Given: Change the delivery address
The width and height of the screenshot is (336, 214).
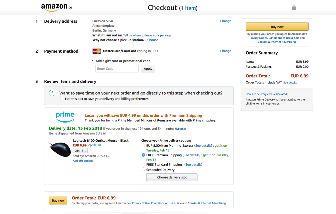Looking at the screenshot, I should click(225, 21).
